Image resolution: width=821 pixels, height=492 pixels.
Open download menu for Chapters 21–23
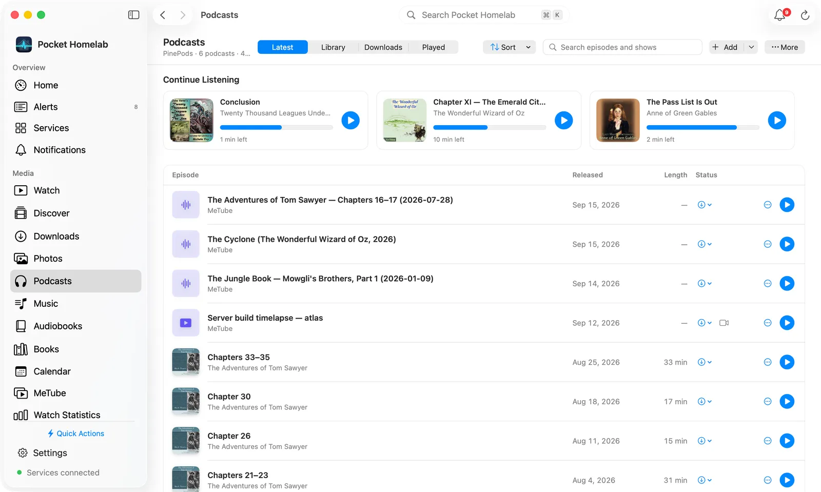point(705,480)
